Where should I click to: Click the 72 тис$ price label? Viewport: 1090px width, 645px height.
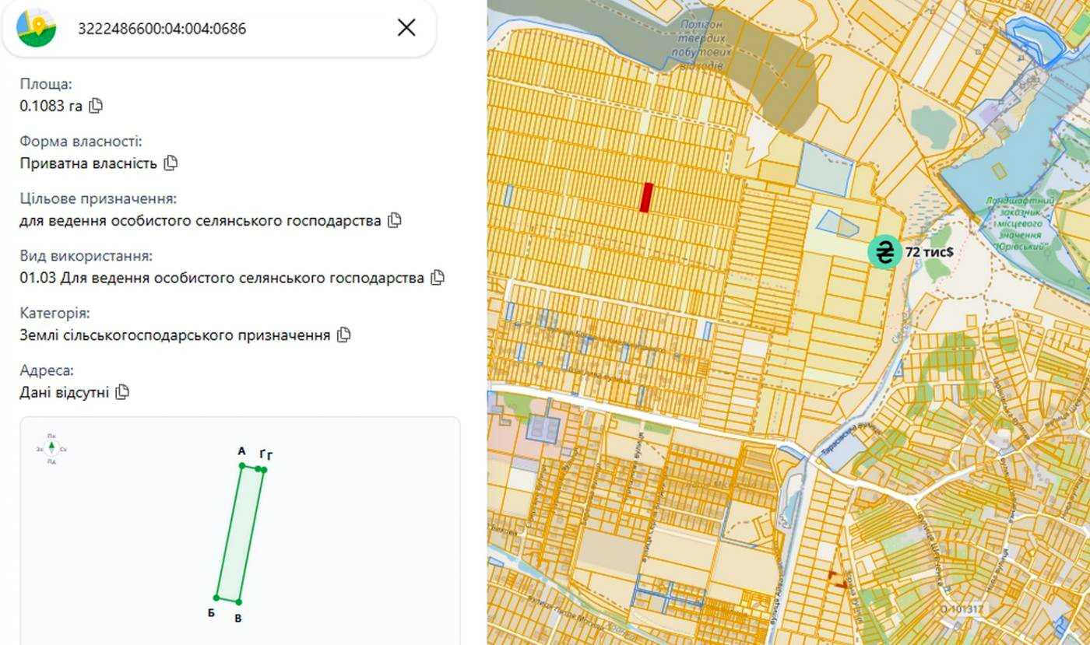click(x=929, y=252)
